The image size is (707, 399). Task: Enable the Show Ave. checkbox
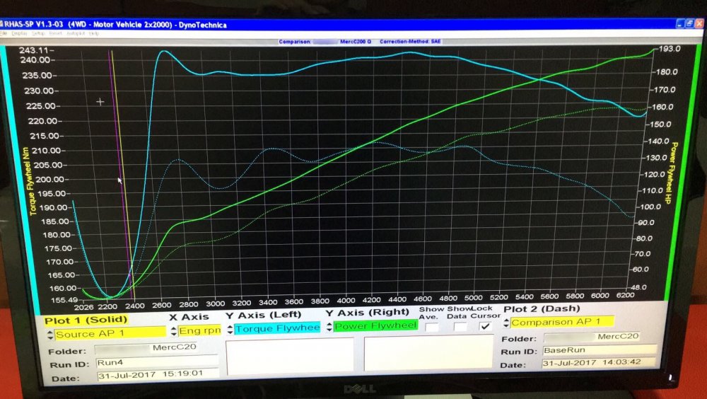click(x=432, y=327)
